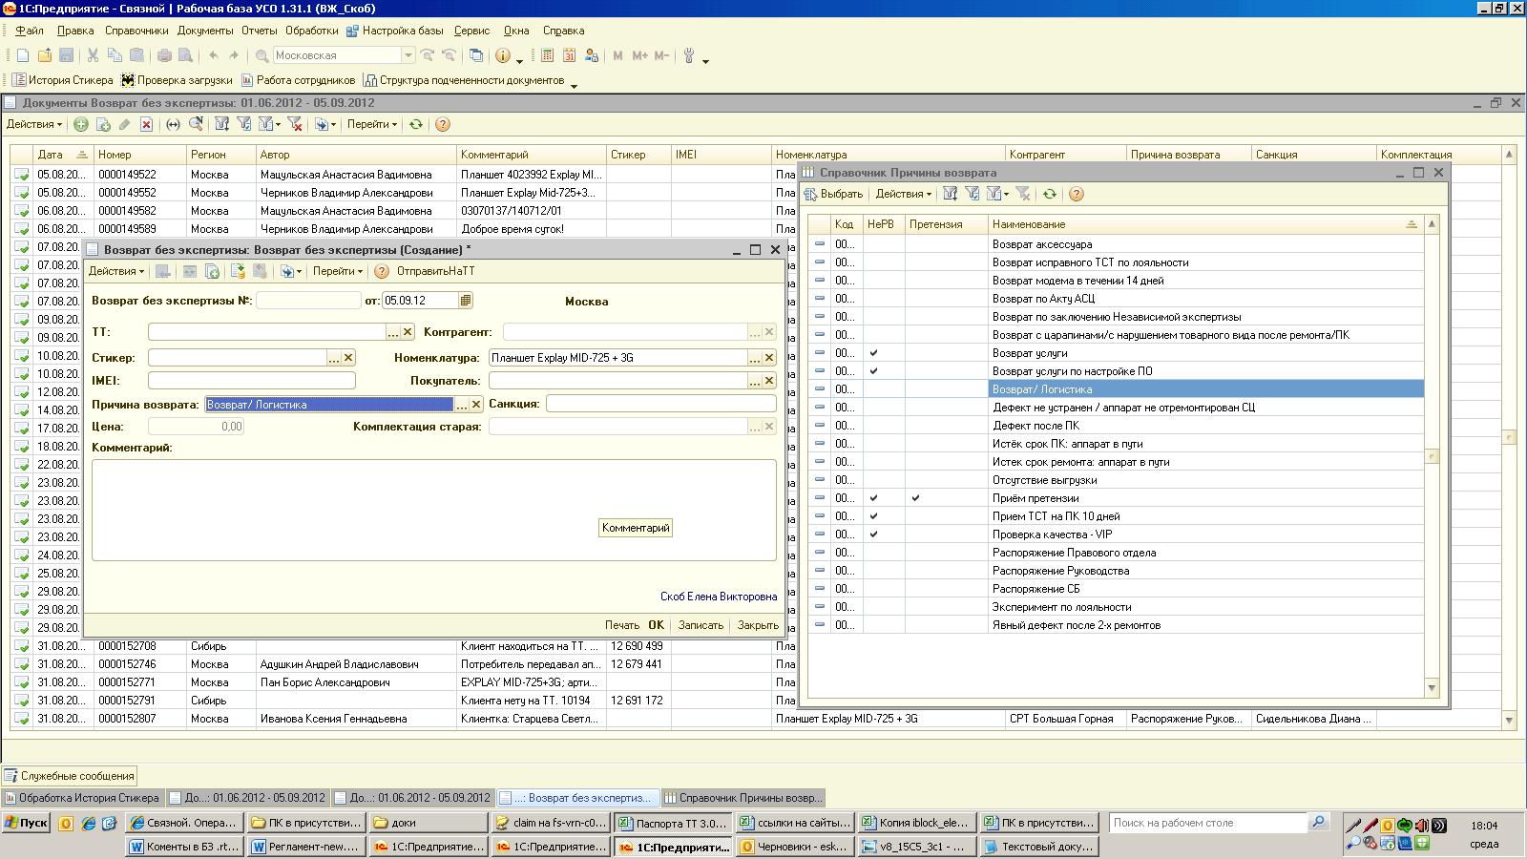Viewport: 1527px width, 859px height.
Task: Click the red delete mark icon
Action: 146,124
